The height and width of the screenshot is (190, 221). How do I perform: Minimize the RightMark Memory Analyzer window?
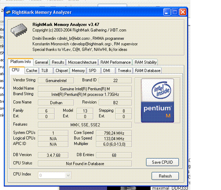click(x=167, y=12)
